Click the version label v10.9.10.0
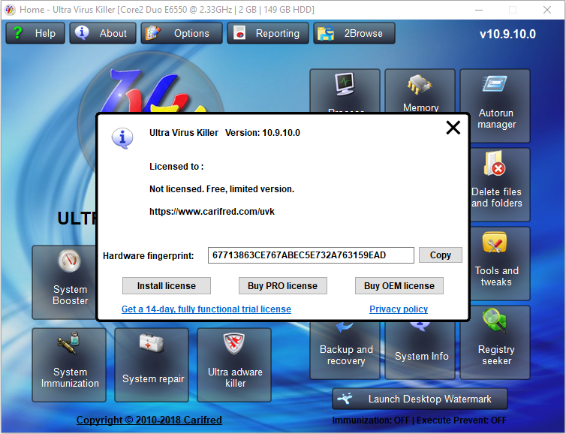 coord(507,34)
